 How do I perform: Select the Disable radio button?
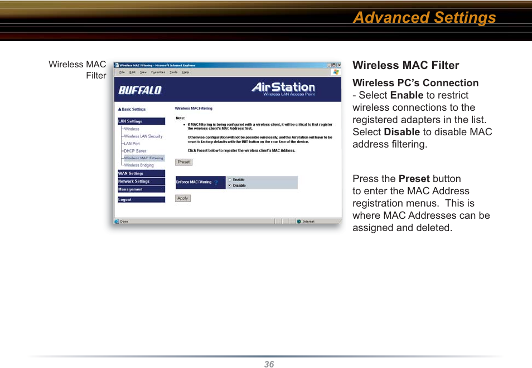[230, 185]
